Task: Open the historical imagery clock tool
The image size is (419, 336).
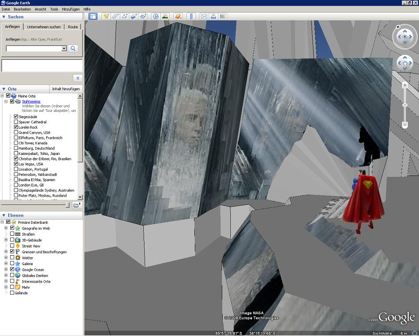Action: [156, 16]
